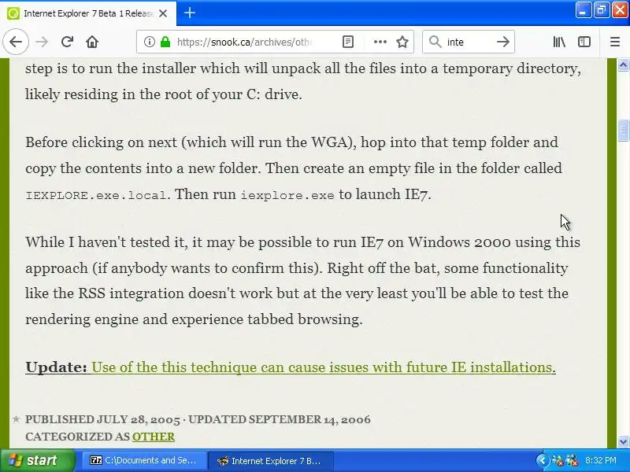The height and width of the screenshot is (472, 630).
Task: Click the green secure connection padlock
Action: [x=165, y=42]
